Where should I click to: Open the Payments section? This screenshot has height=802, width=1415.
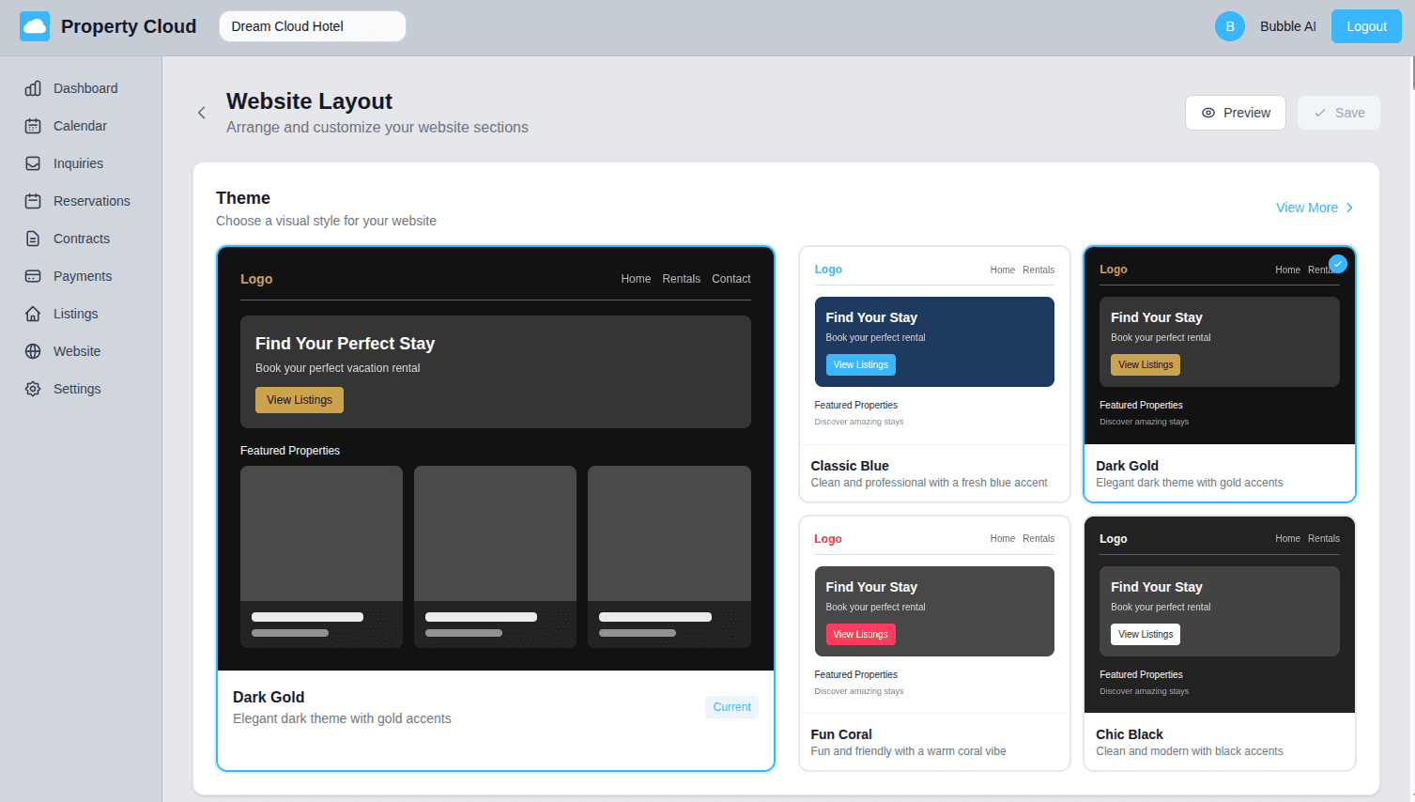(81, 276)
